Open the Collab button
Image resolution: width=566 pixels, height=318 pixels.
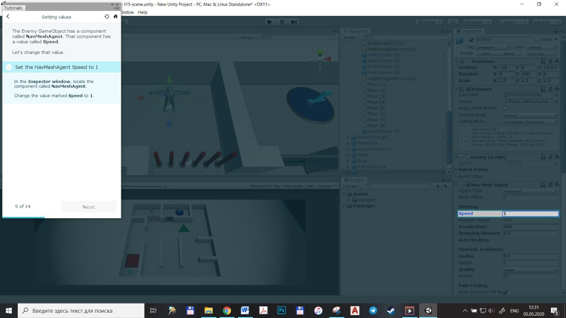coord(430,22)
